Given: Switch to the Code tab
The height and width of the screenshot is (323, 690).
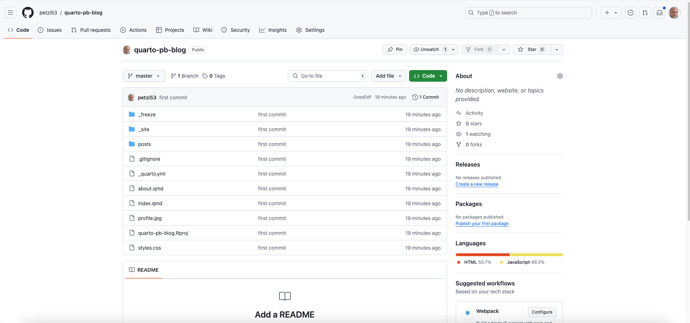Looking at the screenshot, I should [x=18, y=30].
